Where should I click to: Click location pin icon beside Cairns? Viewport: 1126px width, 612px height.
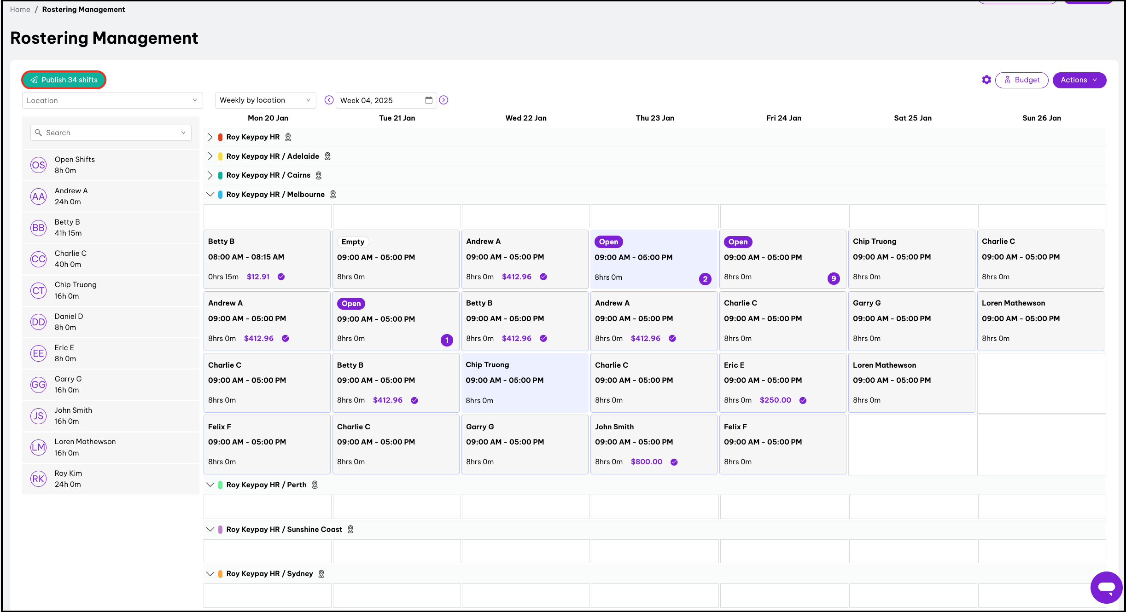(318, 175)
